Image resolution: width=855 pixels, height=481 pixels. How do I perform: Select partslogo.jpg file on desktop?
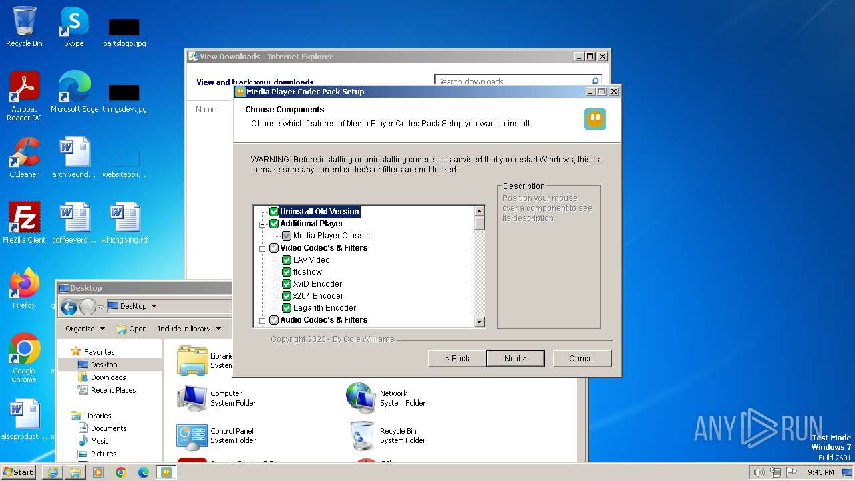click(124, 32)
